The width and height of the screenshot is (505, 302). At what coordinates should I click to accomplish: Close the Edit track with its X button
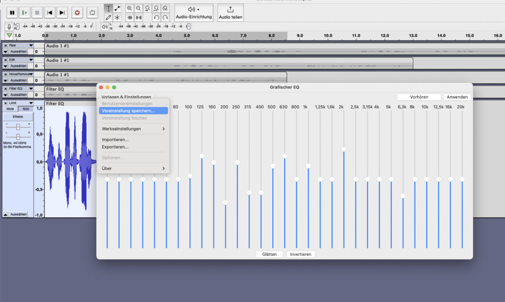click(x=5, y=60)
